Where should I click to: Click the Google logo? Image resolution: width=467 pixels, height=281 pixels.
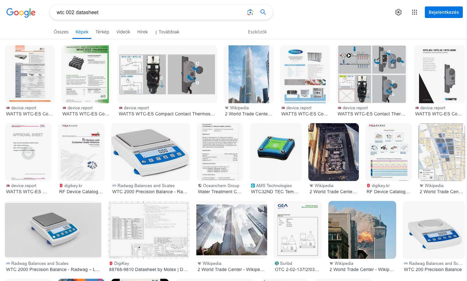[21, 13]
